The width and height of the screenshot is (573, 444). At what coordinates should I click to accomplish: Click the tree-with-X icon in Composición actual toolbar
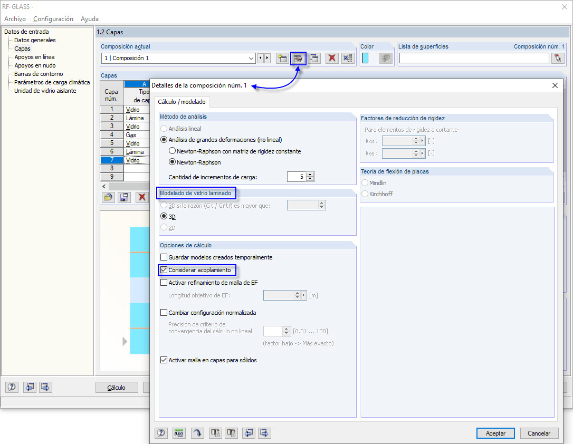point(348,58)
